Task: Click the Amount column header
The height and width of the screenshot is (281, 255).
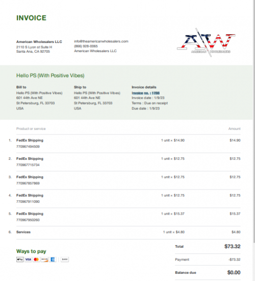Action: click(x=235, y=129)
